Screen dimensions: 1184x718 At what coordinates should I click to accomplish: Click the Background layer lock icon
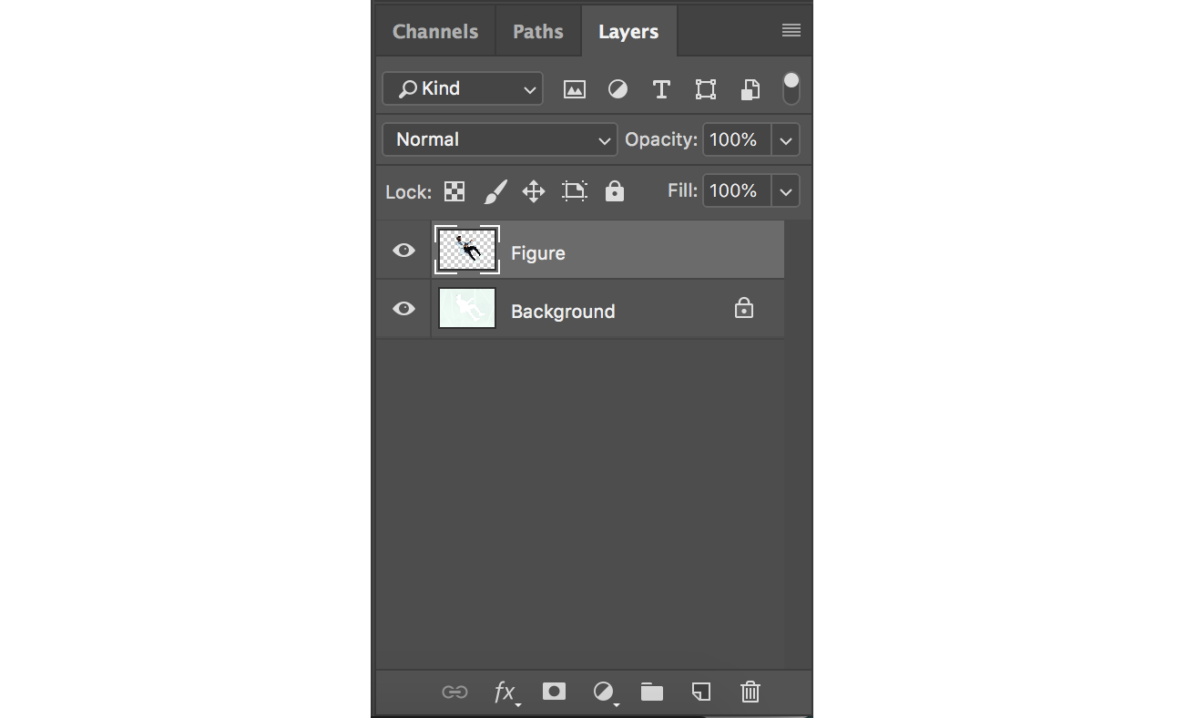coord(744,309)
